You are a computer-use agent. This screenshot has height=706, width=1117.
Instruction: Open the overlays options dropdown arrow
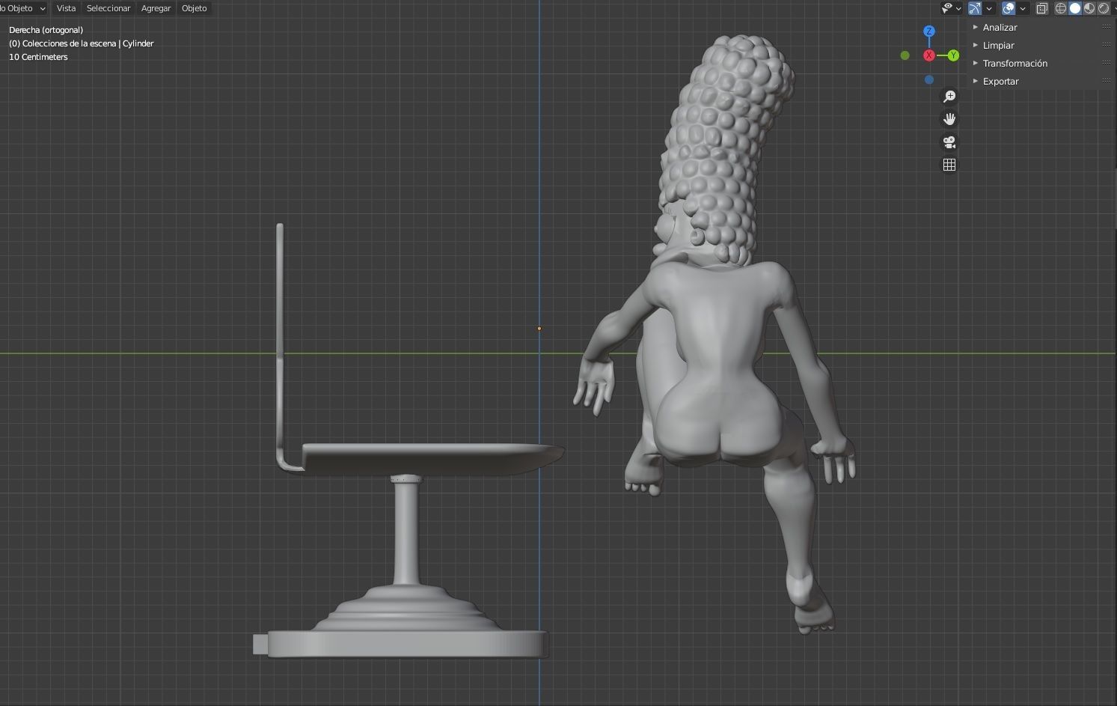click(x=1023, y=8)
